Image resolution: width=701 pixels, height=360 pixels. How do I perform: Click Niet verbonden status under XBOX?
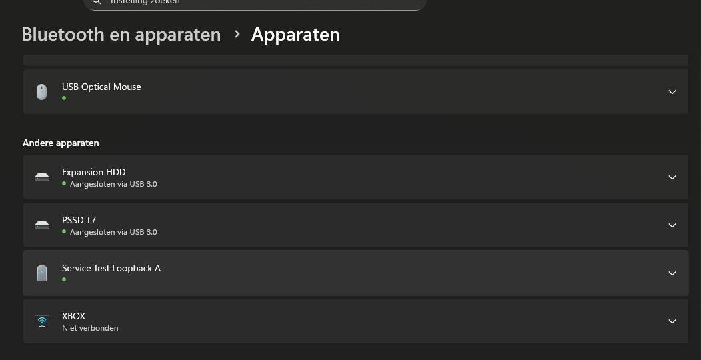[x=90, y=328]
